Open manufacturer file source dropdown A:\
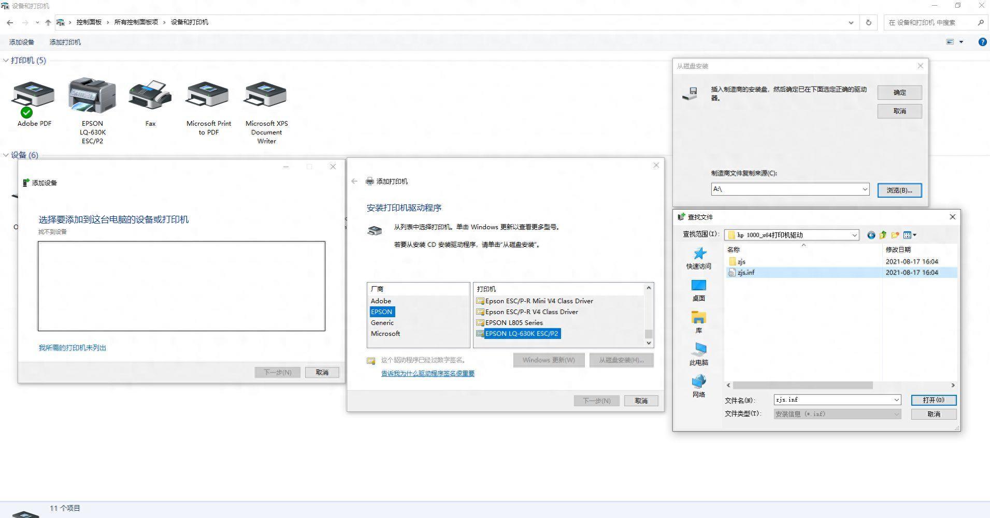The image size is (990, 518). [x=865, y=189]
